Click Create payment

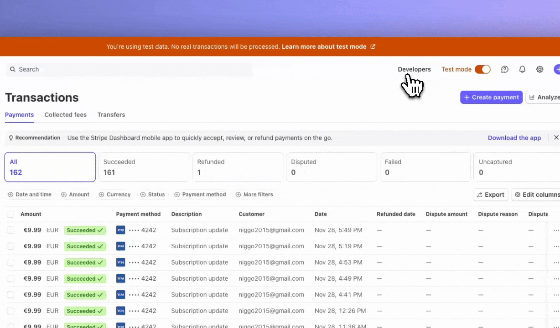pos(491,97)
